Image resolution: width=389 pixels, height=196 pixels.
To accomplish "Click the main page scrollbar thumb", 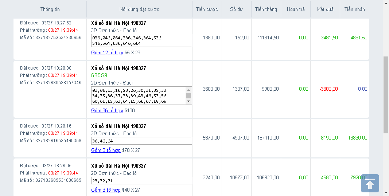I will pos(386,95).
